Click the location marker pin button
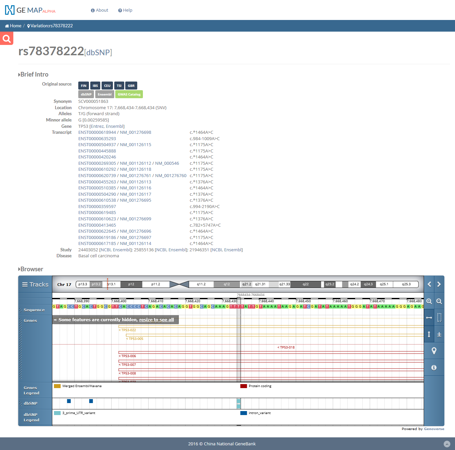The height and width of the screenshot is (450, 455). (434, 351)
